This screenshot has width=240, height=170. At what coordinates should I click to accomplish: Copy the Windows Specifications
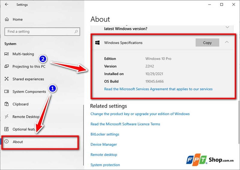[207, 42]
